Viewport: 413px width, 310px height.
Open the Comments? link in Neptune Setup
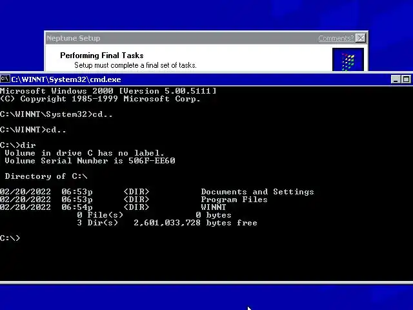336,38
